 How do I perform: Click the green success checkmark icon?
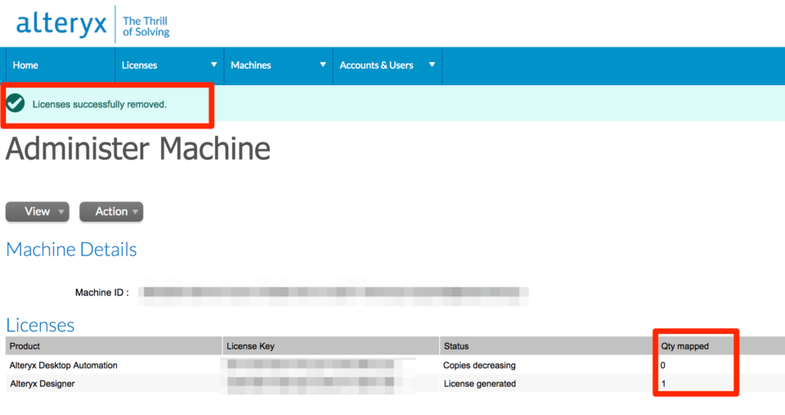pyautogui.click(x=16, y=103)
